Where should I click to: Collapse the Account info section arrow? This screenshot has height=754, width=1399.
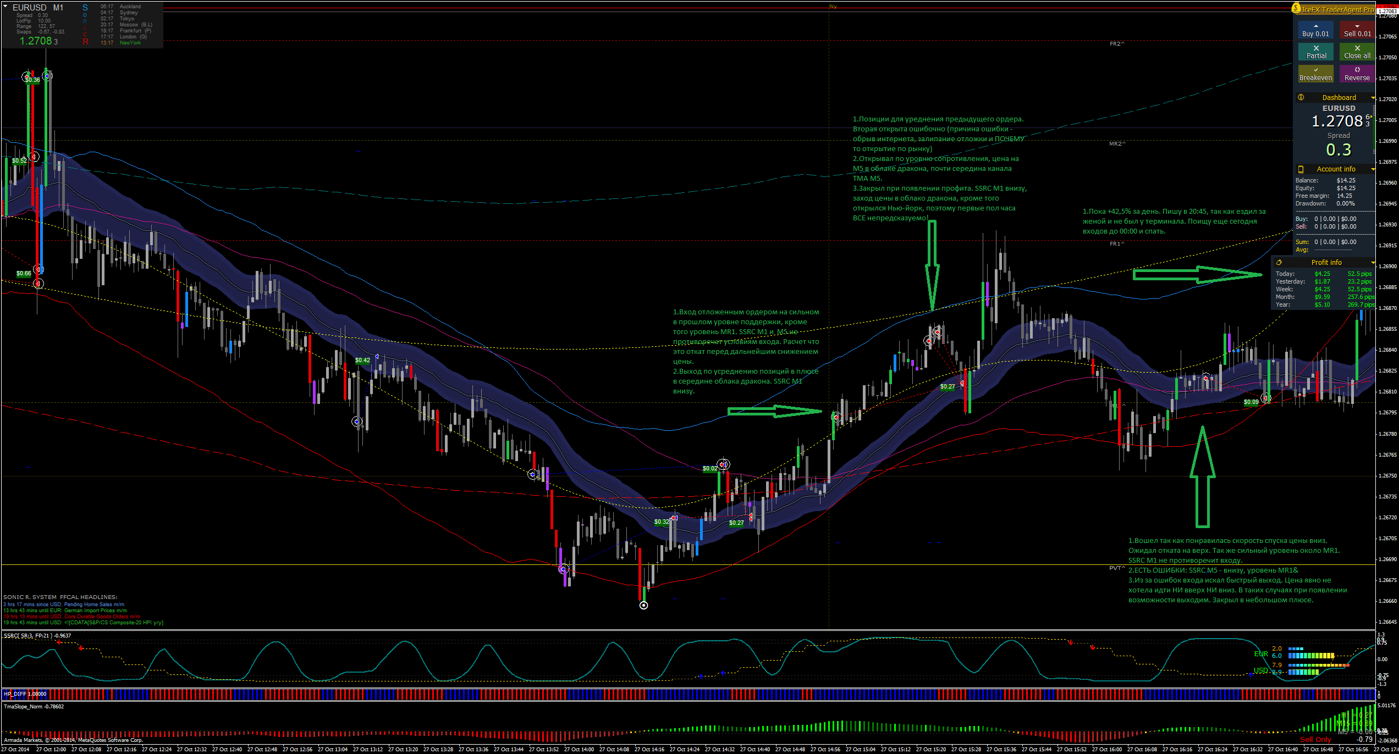point(1373,169)
